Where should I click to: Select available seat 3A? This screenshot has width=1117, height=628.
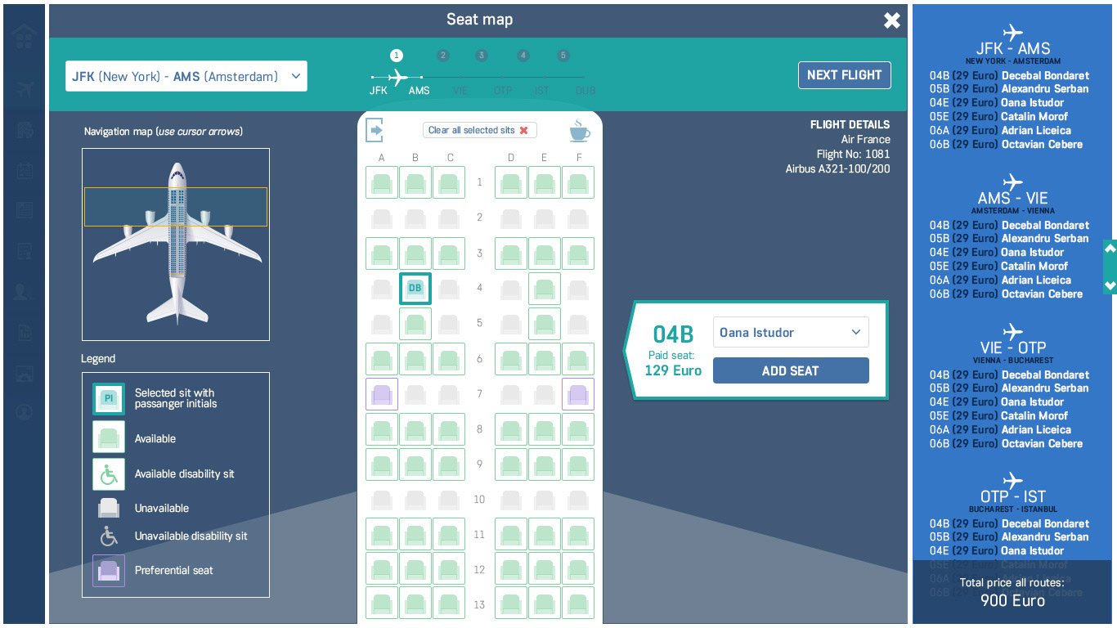(x=382, y=253)
